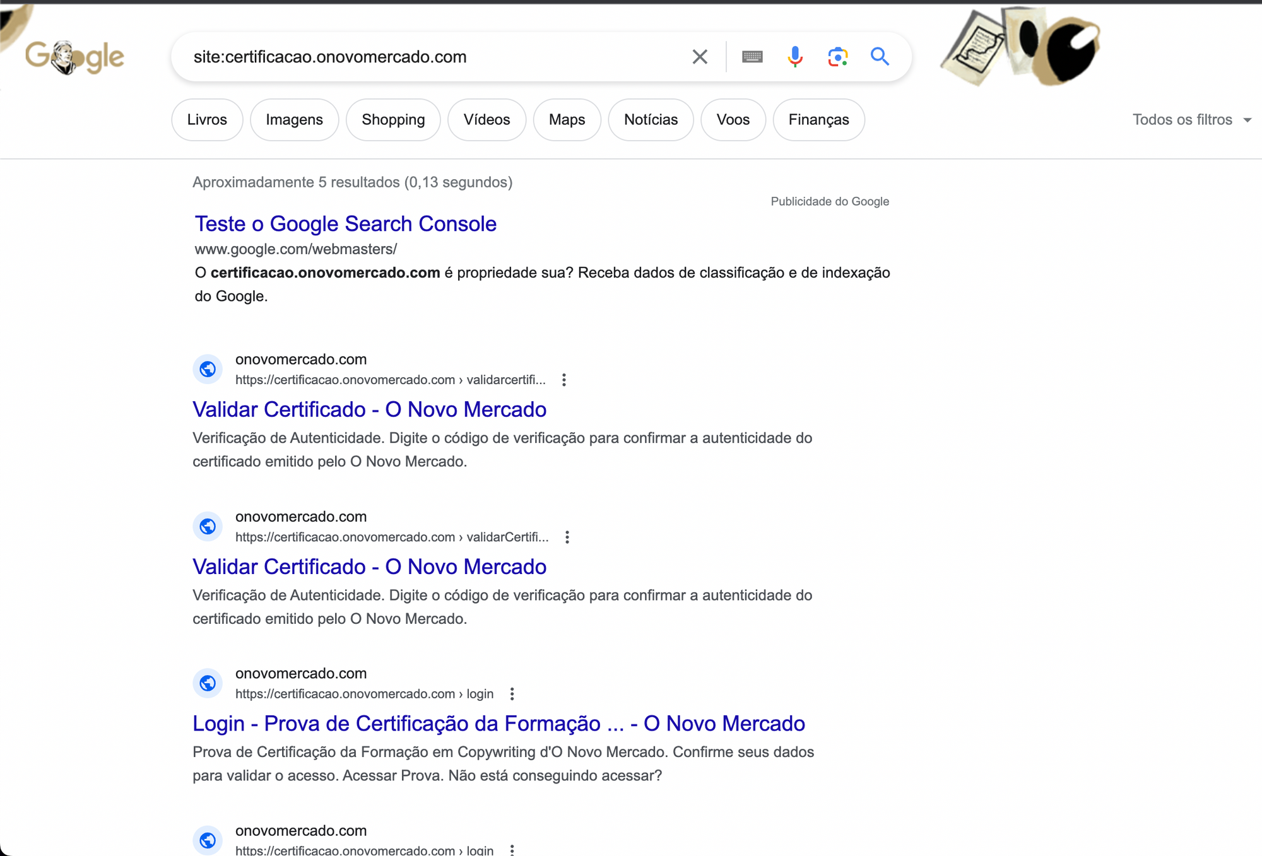The width and height of the screenshot is (1262, 856).
Task: Place cursor in the search input field
Action: pos(442,56)
